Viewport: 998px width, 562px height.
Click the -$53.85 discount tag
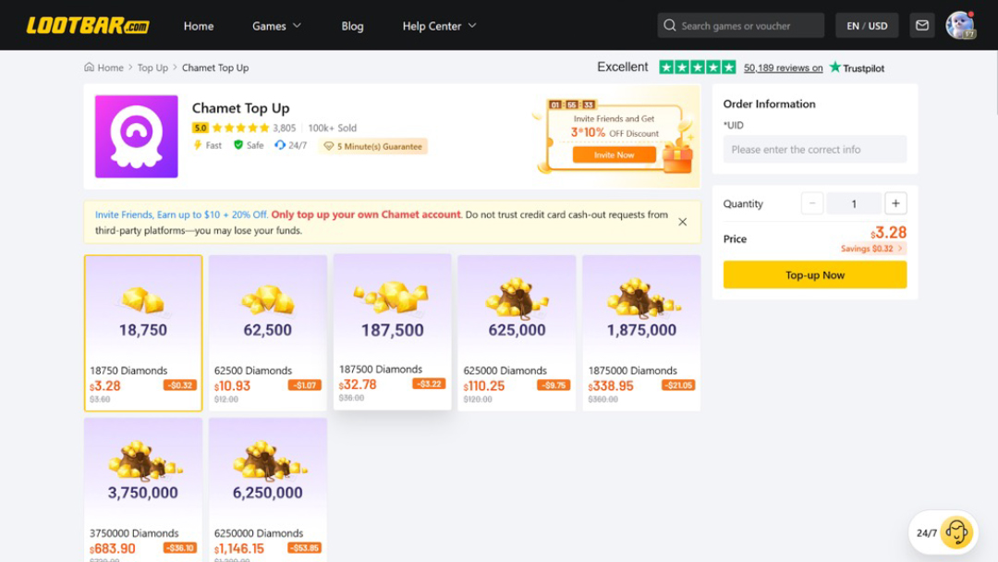[x=304, y=548]
